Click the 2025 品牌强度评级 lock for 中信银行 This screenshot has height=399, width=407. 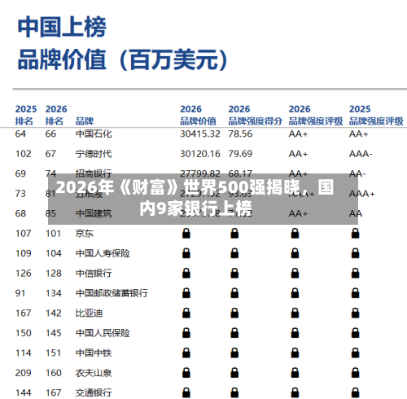click(355, 274)
